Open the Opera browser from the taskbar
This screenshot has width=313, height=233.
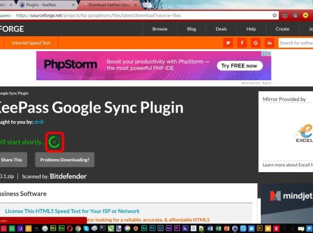[x=70, y=228]
